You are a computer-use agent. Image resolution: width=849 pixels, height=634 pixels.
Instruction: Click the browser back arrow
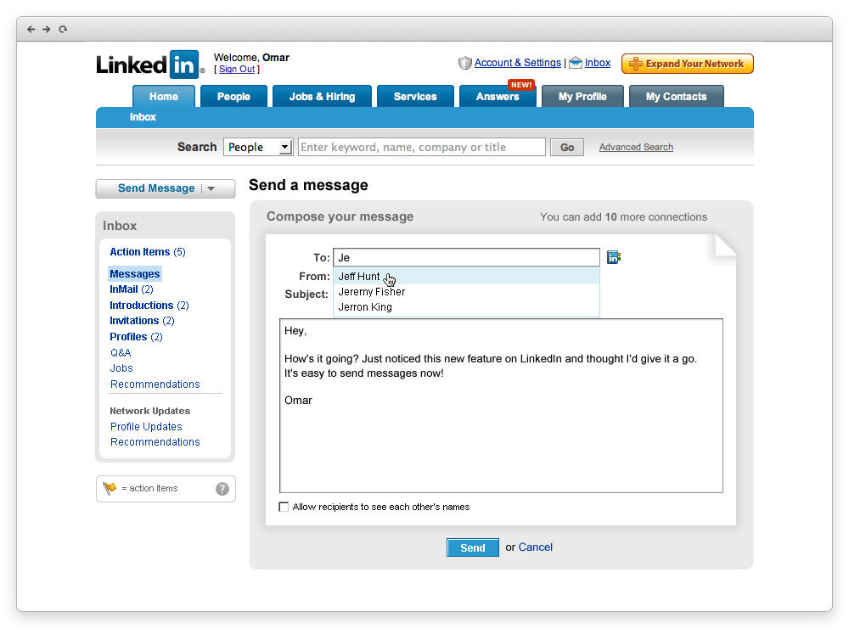[31, 29]
